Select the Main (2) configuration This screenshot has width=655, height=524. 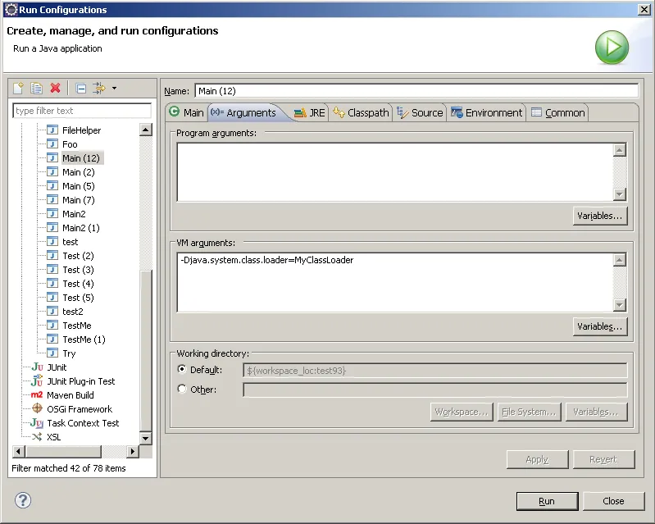coord(79,172)
